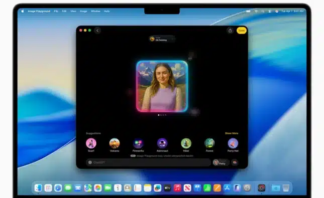
Task: Open the Oil Painting style selector
Action: [x=162, y=39]
